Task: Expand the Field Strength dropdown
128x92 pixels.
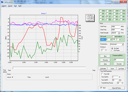Action: (119, 33)
